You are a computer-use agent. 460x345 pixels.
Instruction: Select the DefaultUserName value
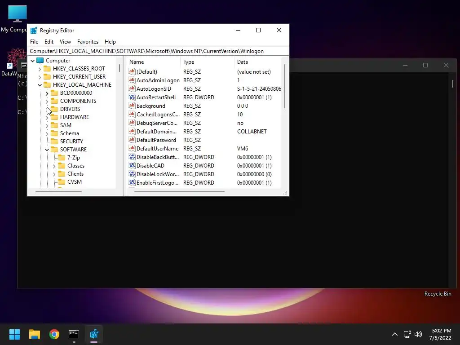[x=157, y=148]
